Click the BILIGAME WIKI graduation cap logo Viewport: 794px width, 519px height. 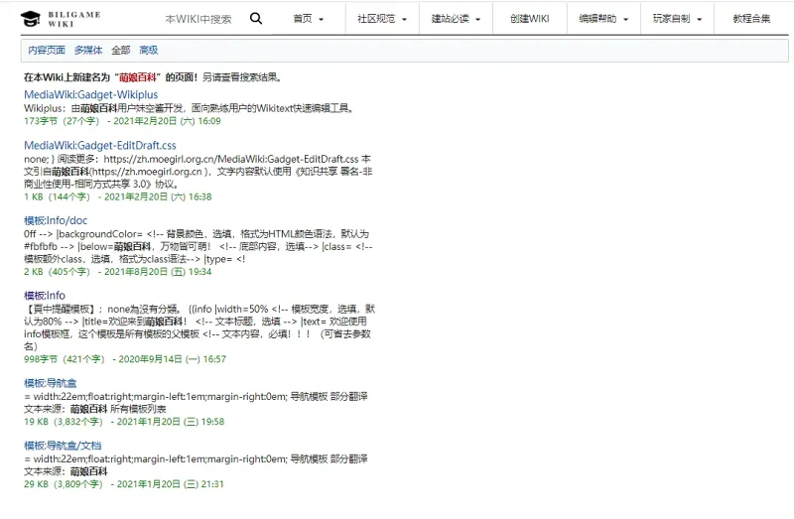[x=31, y=19]
